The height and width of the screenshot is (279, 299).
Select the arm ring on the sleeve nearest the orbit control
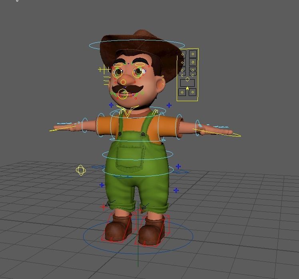101,125
